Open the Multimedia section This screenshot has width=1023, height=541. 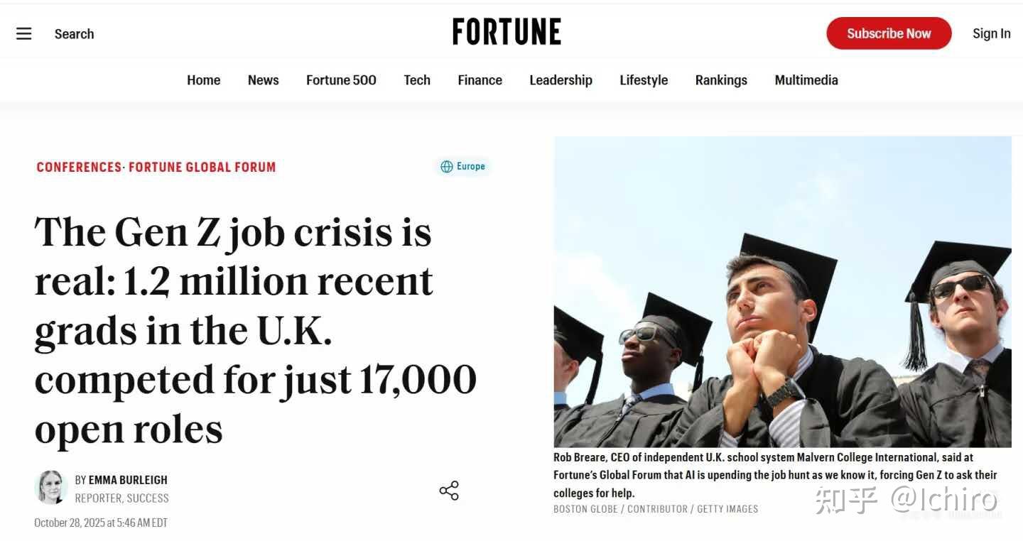coord(806,80)
